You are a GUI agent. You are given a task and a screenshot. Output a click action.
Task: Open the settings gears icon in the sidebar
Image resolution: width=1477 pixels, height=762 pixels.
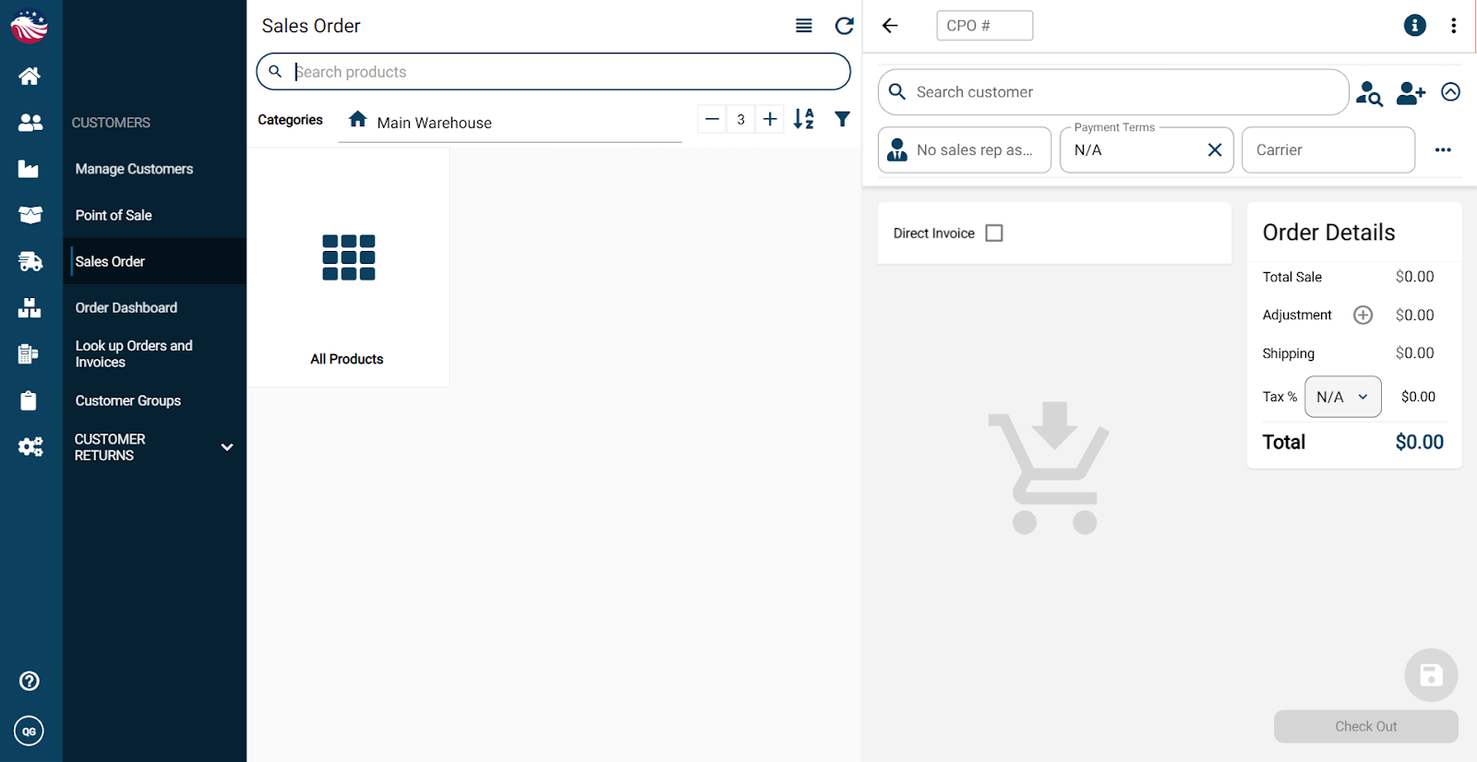(x=30, y=447)
